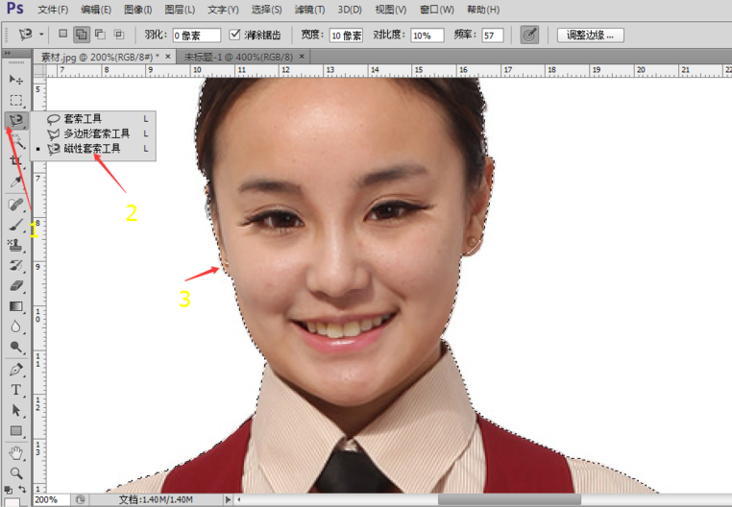Select the Gradient tool

(x=16, y=306)
